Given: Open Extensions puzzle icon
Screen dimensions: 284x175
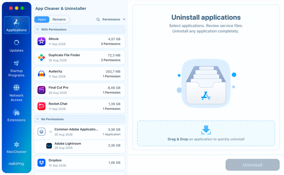Looking at the screenshot, I should tap(16, 112).
